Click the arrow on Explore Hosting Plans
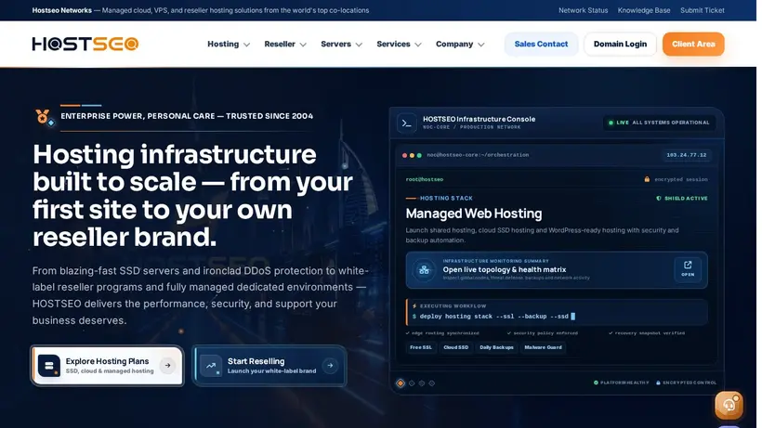This screenshot has height=428, width=762. click(167, 366)
